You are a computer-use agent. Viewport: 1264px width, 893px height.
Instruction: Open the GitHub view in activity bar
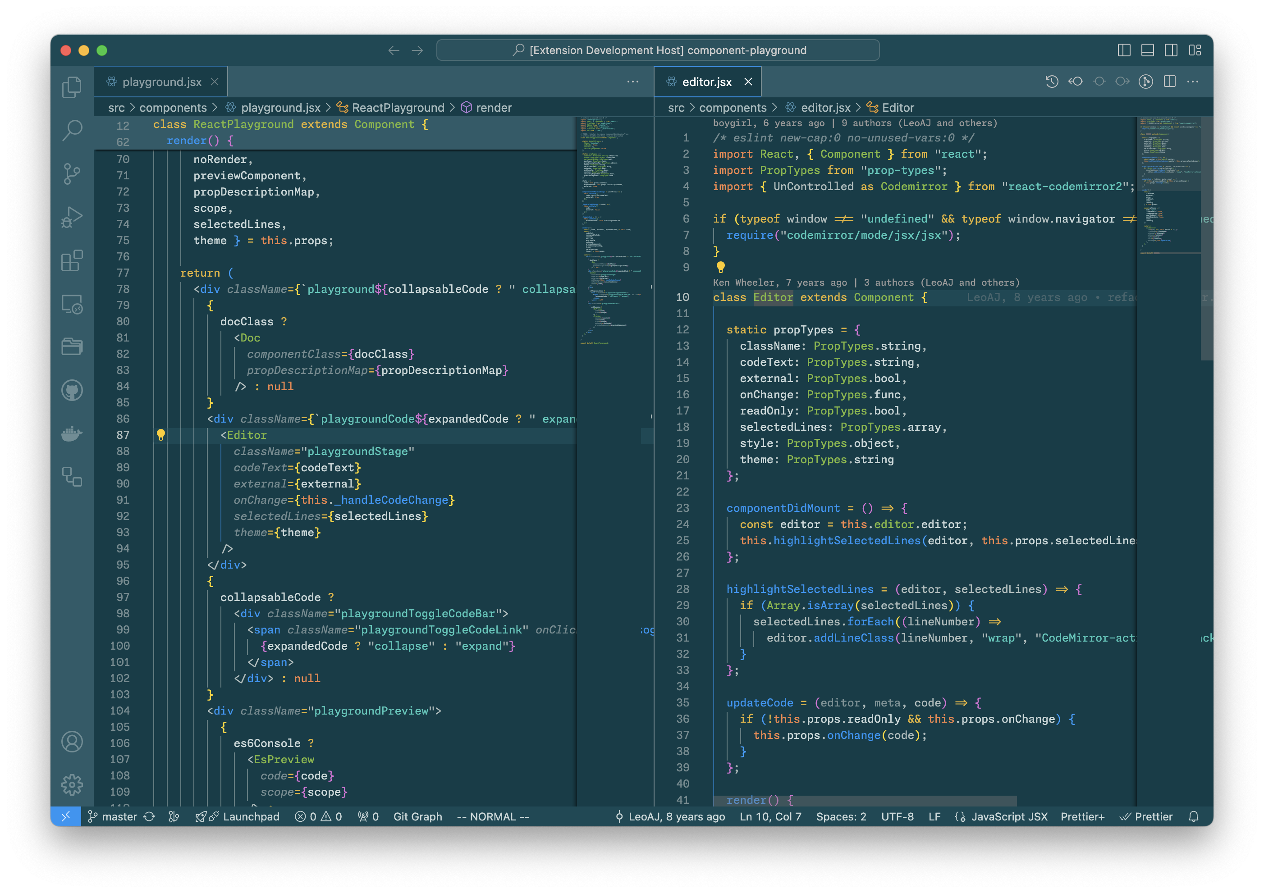coord(72,391)
